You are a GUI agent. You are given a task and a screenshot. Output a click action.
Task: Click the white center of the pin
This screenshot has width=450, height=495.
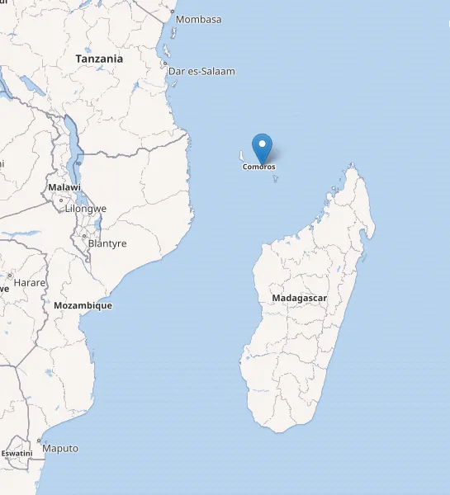click(262, 144)
